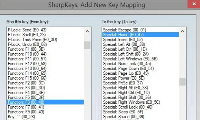Click the To key list scrollbar thumb

pyautogui.click(x=182, y=82)
